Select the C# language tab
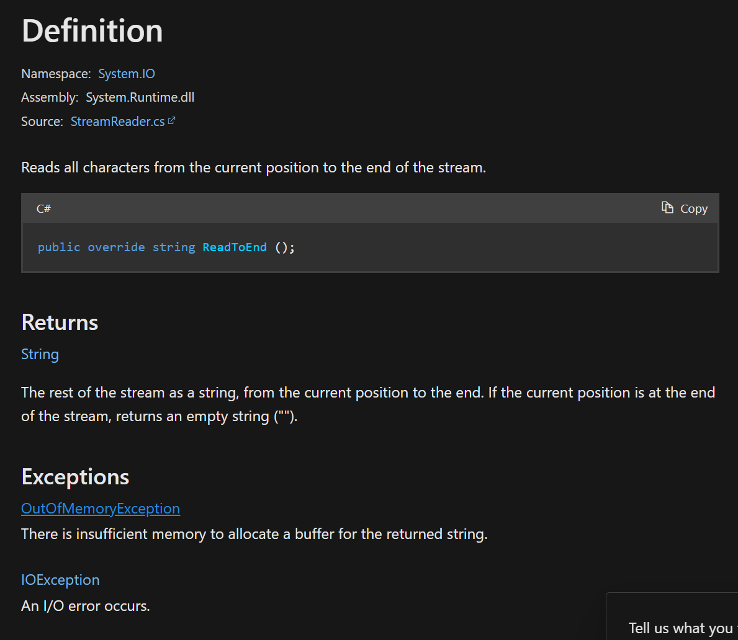This screenshot has width=738, height=640. (43, 208)
